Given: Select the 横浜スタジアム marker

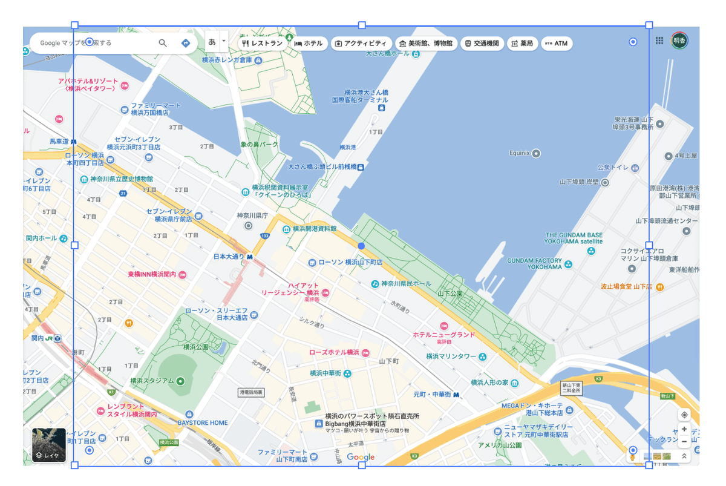Looking at the screenshot, I should pyautogui.click(x=180, y=381).
